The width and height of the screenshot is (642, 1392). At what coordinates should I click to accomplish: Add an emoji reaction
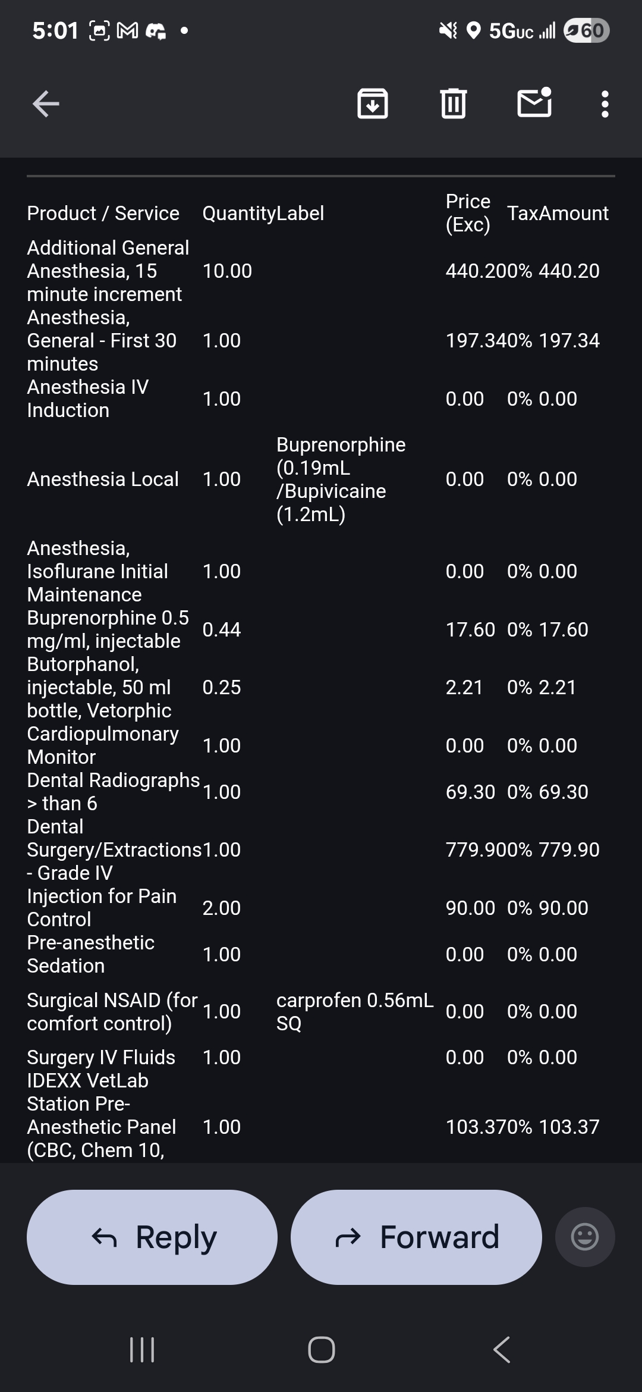pyautogui.click(x=584, y=1237)
